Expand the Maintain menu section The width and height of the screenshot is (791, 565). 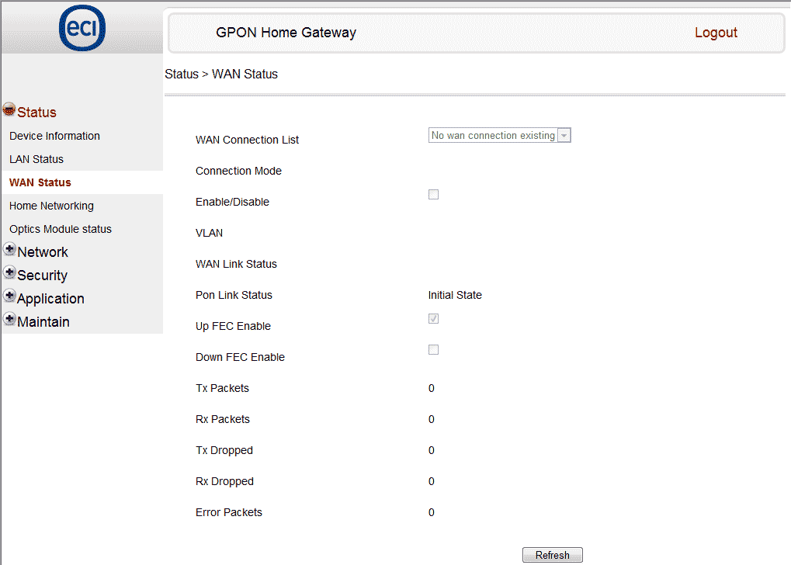tap(43, 322)
